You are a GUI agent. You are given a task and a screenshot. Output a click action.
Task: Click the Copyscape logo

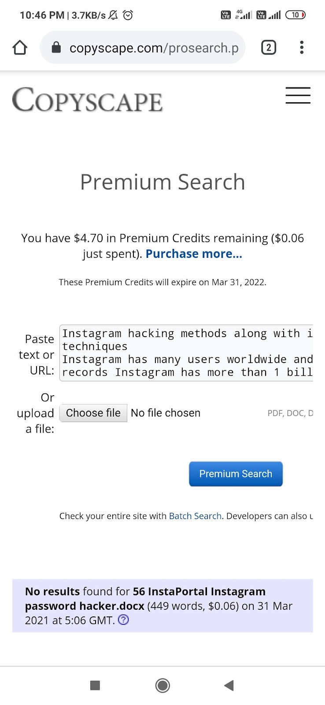point(88,100)
